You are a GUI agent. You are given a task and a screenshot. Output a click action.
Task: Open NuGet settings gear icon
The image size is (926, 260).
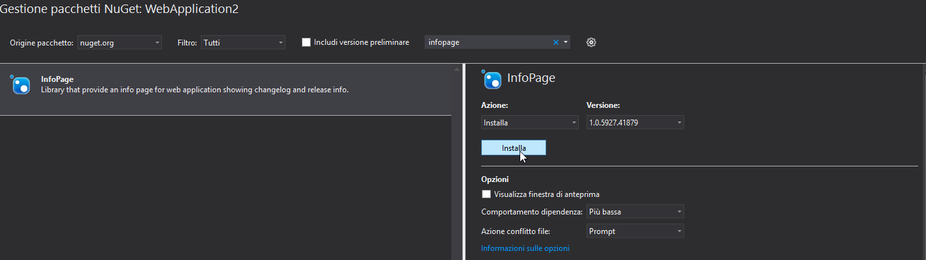coord(591,42)
